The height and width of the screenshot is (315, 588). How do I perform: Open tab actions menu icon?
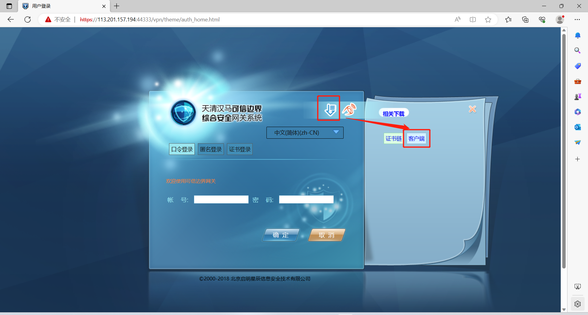(x=9, y=6)
